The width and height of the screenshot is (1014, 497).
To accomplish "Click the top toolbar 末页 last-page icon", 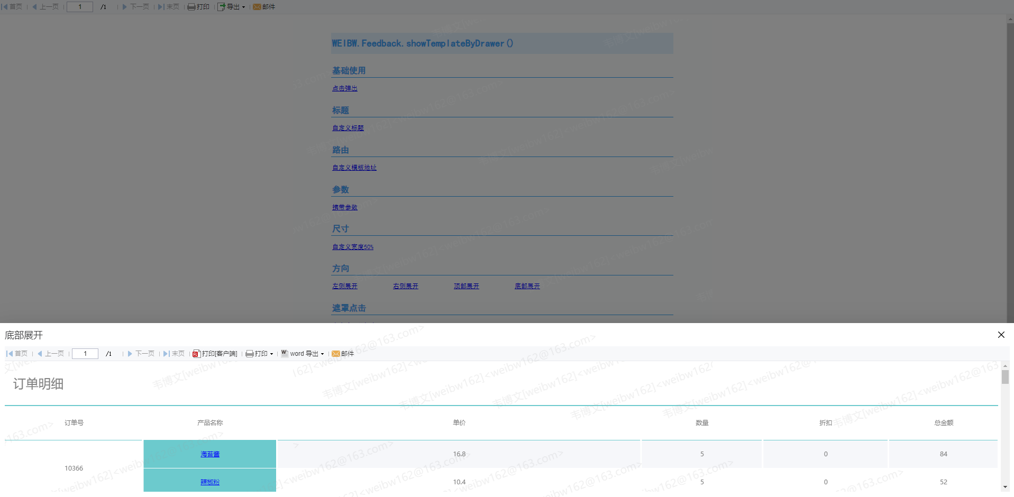I will [169, 7].
